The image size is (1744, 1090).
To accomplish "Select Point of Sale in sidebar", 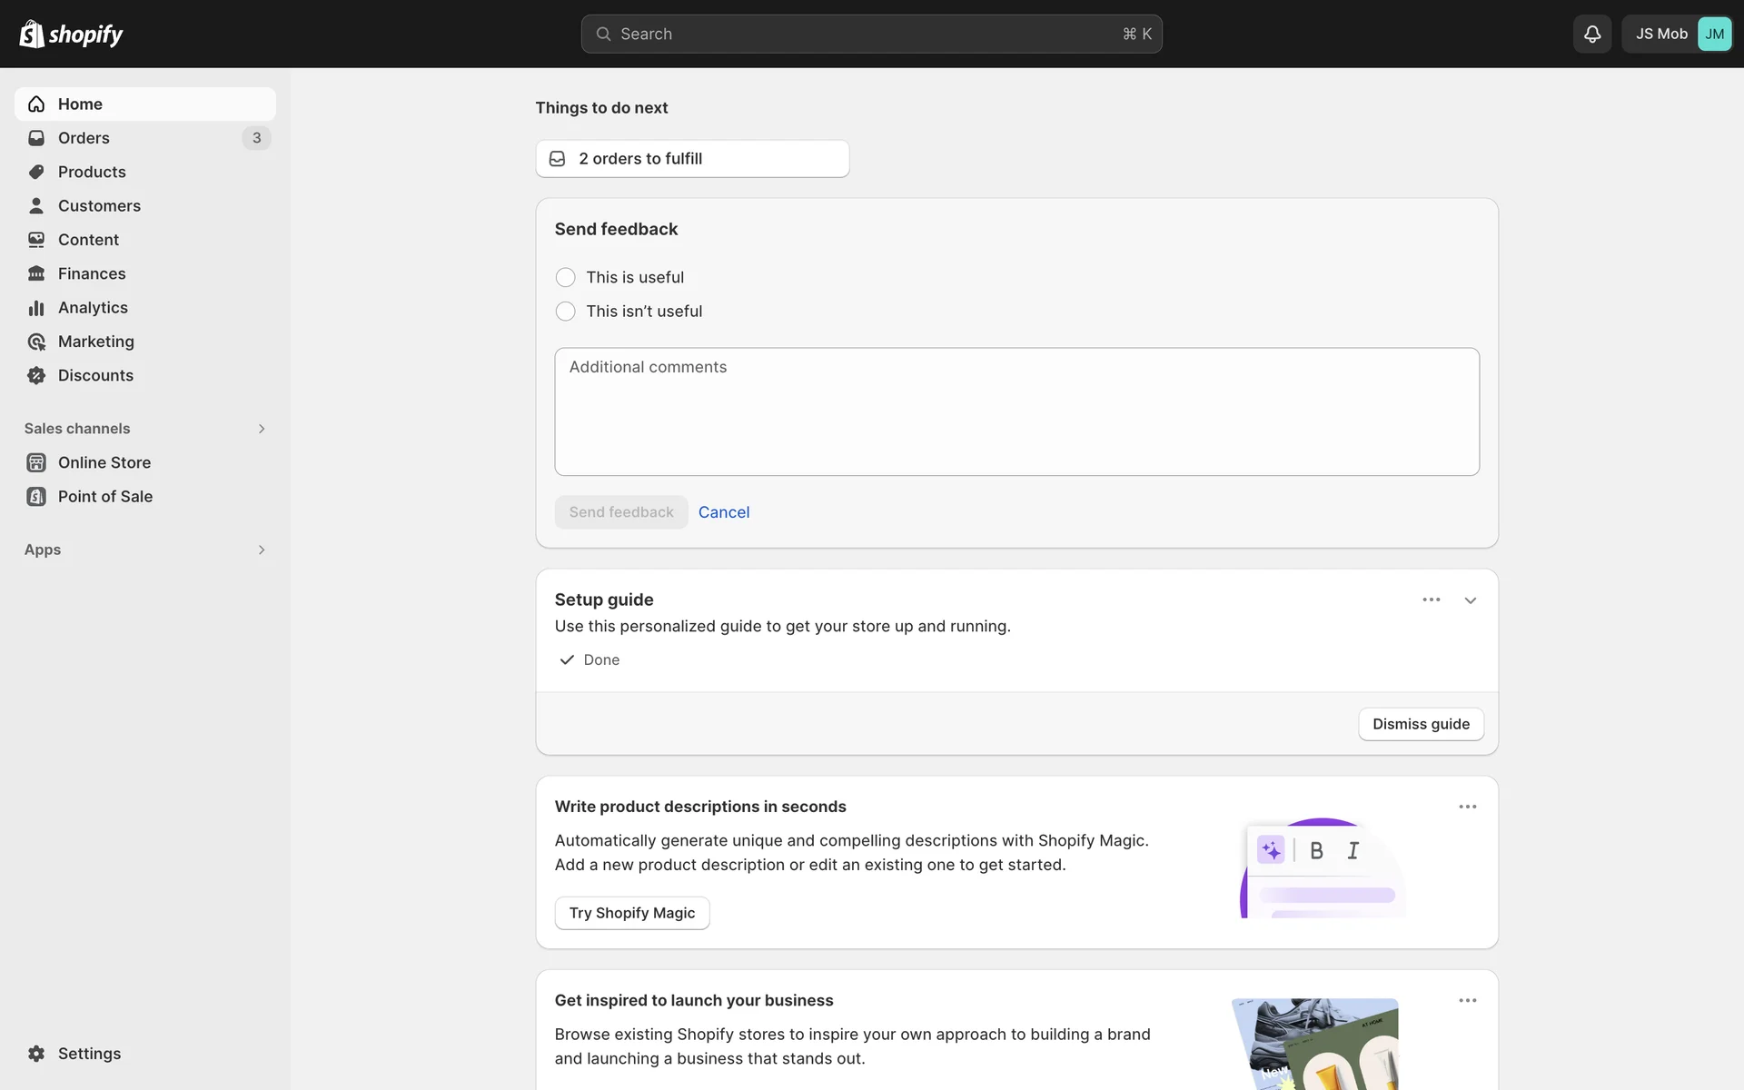I will [104, 497].
